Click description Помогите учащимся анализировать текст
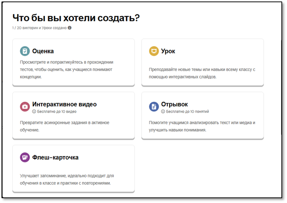Image resolution: width=287 pixels, height=203 pixels. 202,126
